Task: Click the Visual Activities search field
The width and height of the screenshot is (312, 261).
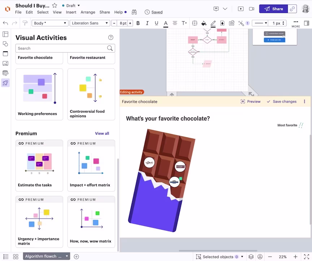Action: (65, 48)
